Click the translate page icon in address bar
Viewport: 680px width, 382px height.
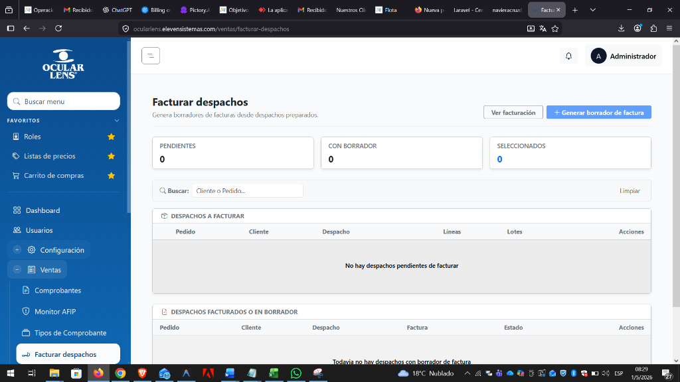point(543,29)
